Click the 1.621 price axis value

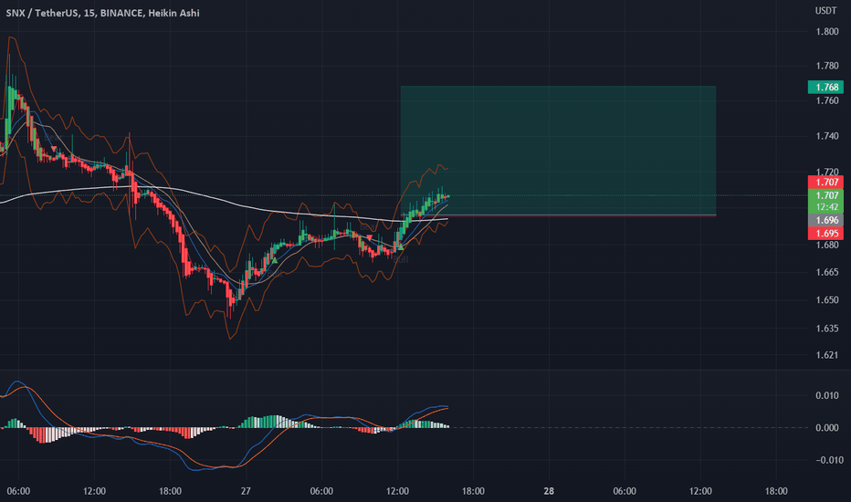[827, 355]
